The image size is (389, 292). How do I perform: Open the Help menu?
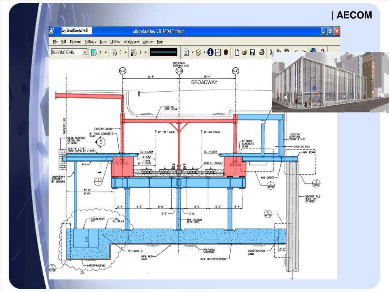pos(160,42)
